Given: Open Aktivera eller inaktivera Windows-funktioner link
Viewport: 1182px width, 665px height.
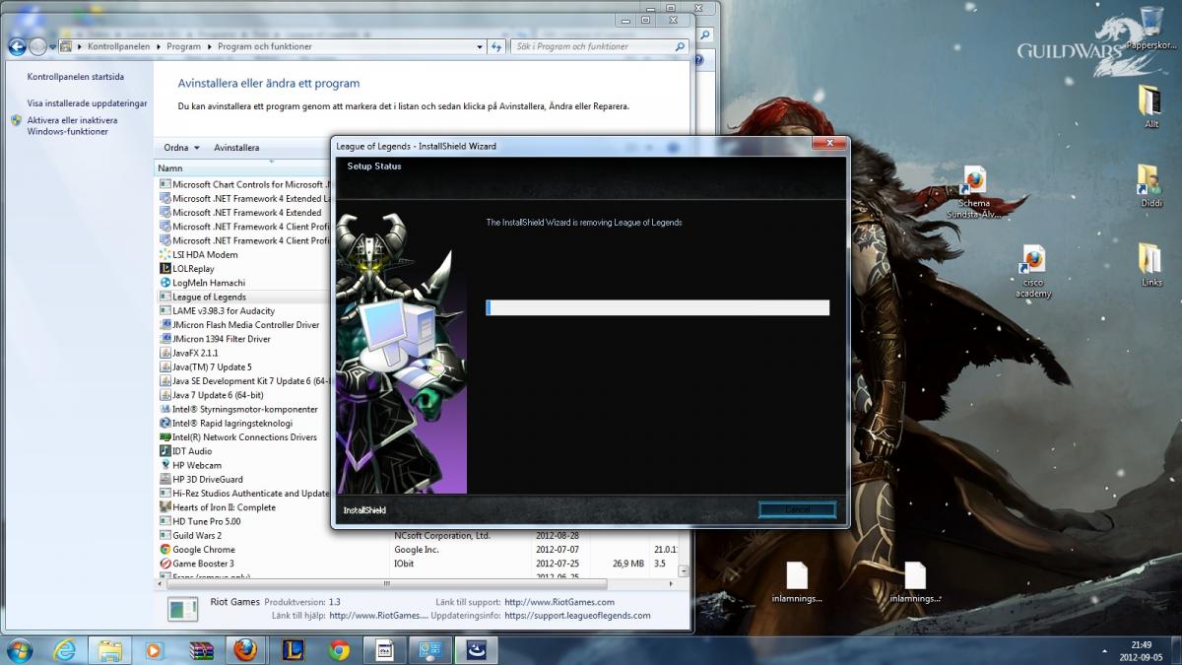Looking at the screenshot, I should pos(72,126).
